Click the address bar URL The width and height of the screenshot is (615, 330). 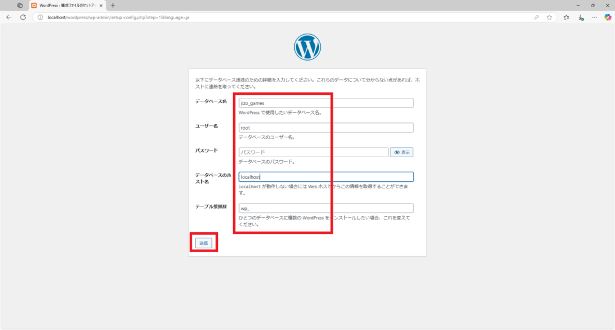[118, 17]
